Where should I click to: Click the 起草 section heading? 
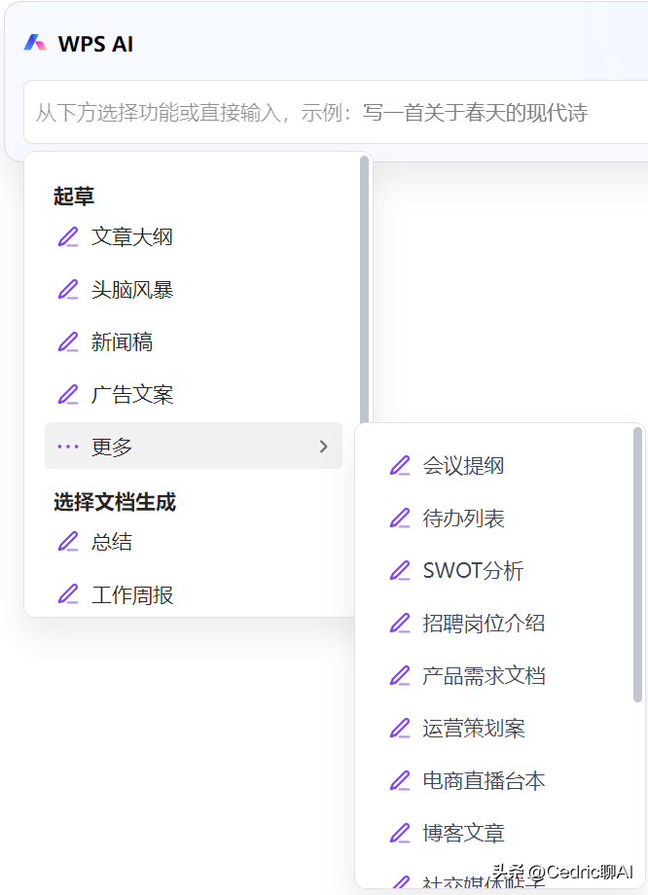tap(74, 196)
